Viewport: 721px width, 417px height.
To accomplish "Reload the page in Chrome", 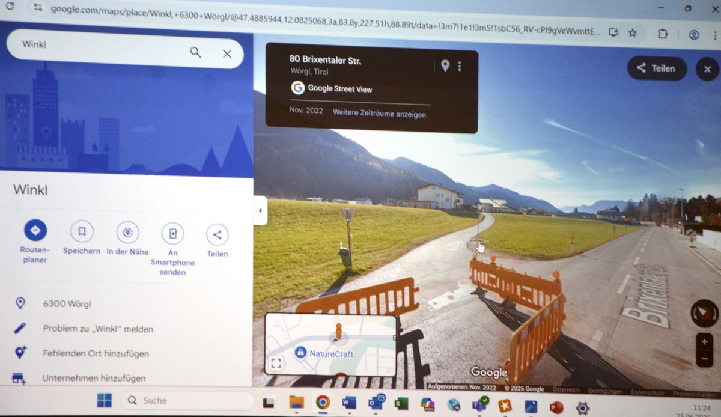I will (x=10, y=7).
